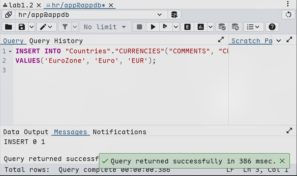Click the Explain (E) button
Viewport: 297px width, 176px height.
click(x=187, y=27)
